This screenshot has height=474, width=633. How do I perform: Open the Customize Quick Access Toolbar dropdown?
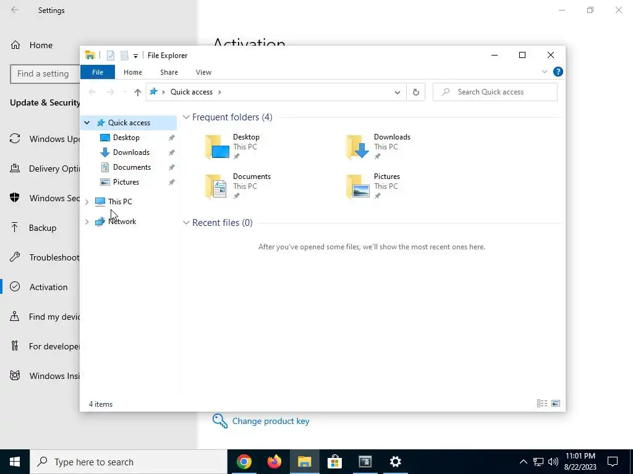pos(135,56)
